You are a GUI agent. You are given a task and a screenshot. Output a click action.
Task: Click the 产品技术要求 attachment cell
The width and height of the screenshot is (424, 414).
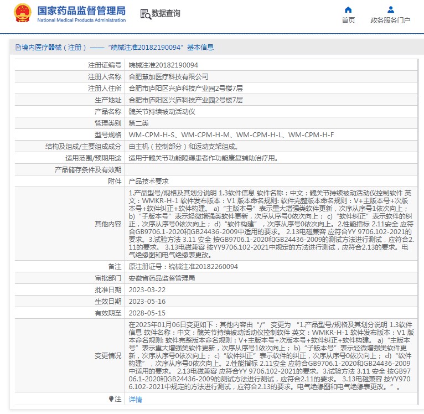148,181
